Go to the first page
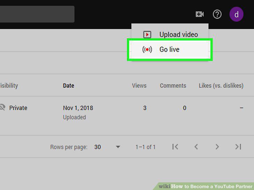 pos(175,147)
